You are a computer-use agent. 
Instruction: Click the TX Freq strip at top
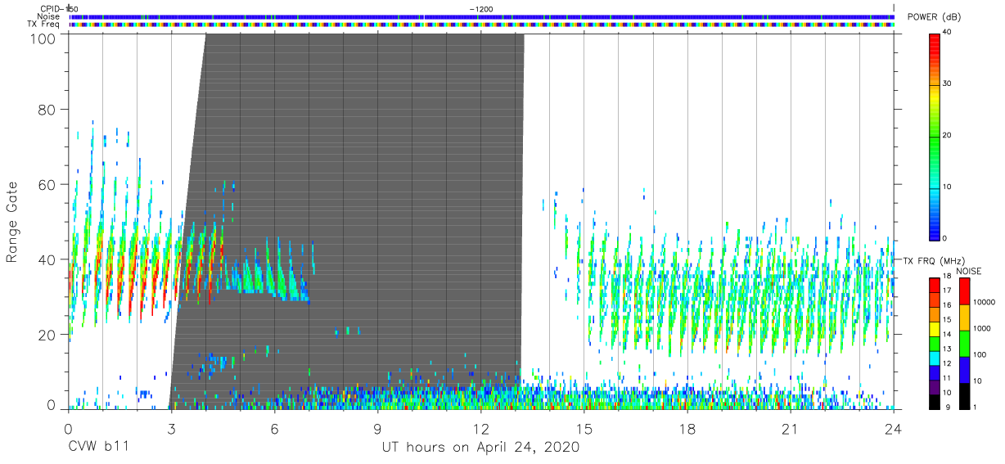(481, 24)
